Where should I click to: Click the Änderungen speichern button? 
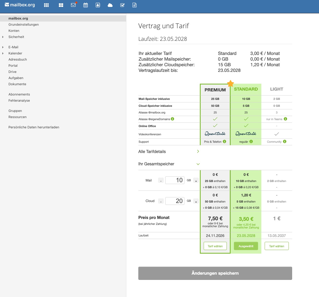pos(215,273)
